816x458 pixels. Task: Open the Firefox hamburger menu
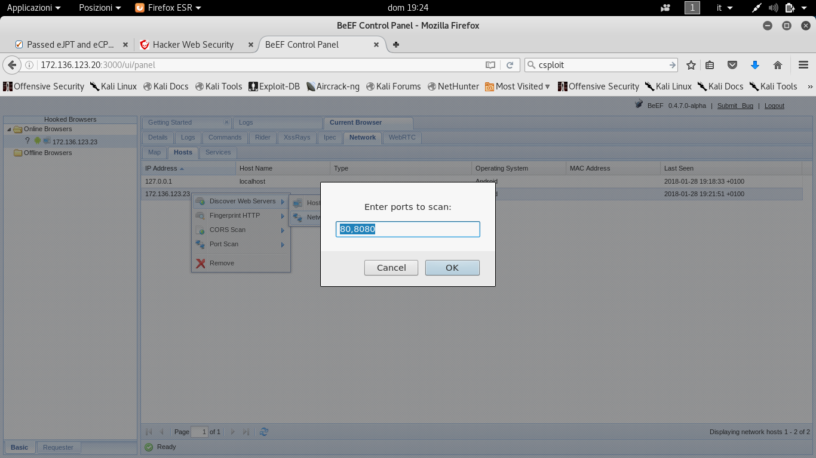pos(803,65)
